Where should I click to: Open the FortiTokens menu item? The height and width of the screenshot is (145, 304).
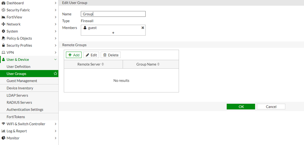pos(16,117)
